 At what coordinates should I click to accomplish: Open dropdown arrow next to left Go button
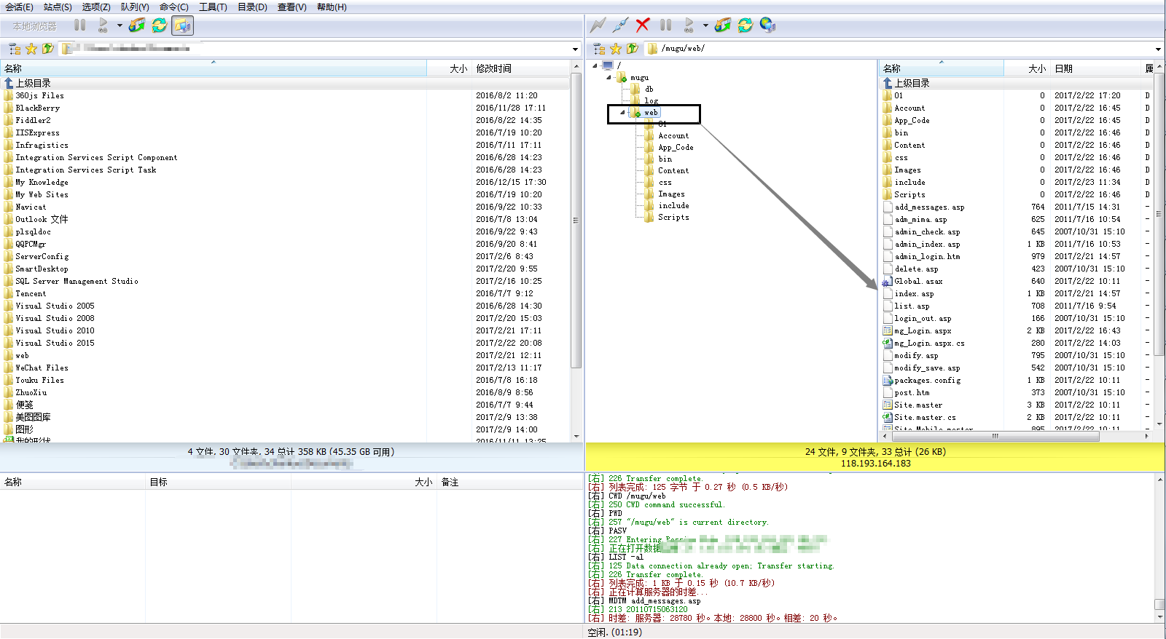click(120, 25)
